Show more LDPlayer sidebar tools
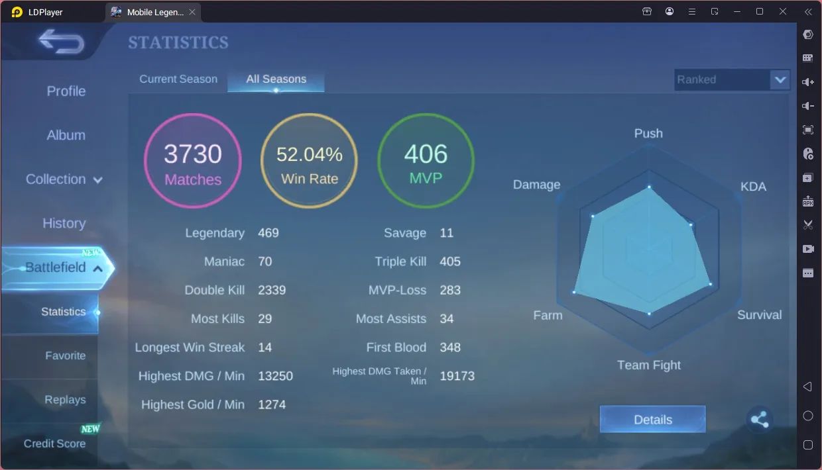Image resolution: width=822 pixels, height=470 pixels. [807, 273]
